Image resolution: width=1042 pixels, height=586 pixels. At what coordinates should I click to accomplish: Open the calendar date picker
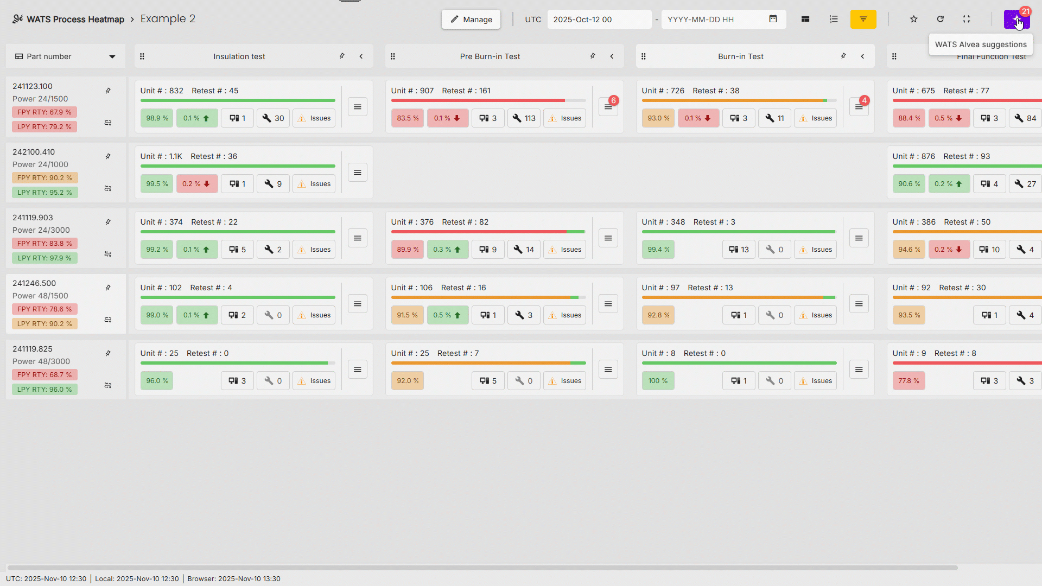pos(773,19)
